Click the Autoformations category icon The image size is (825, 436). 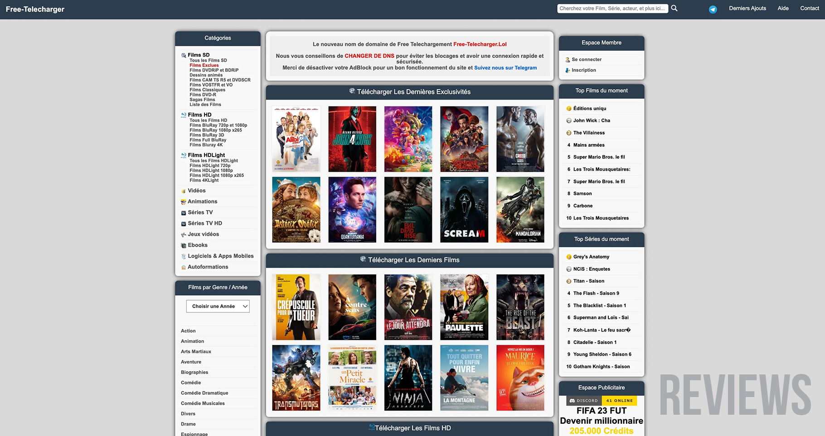coord(184,267)
